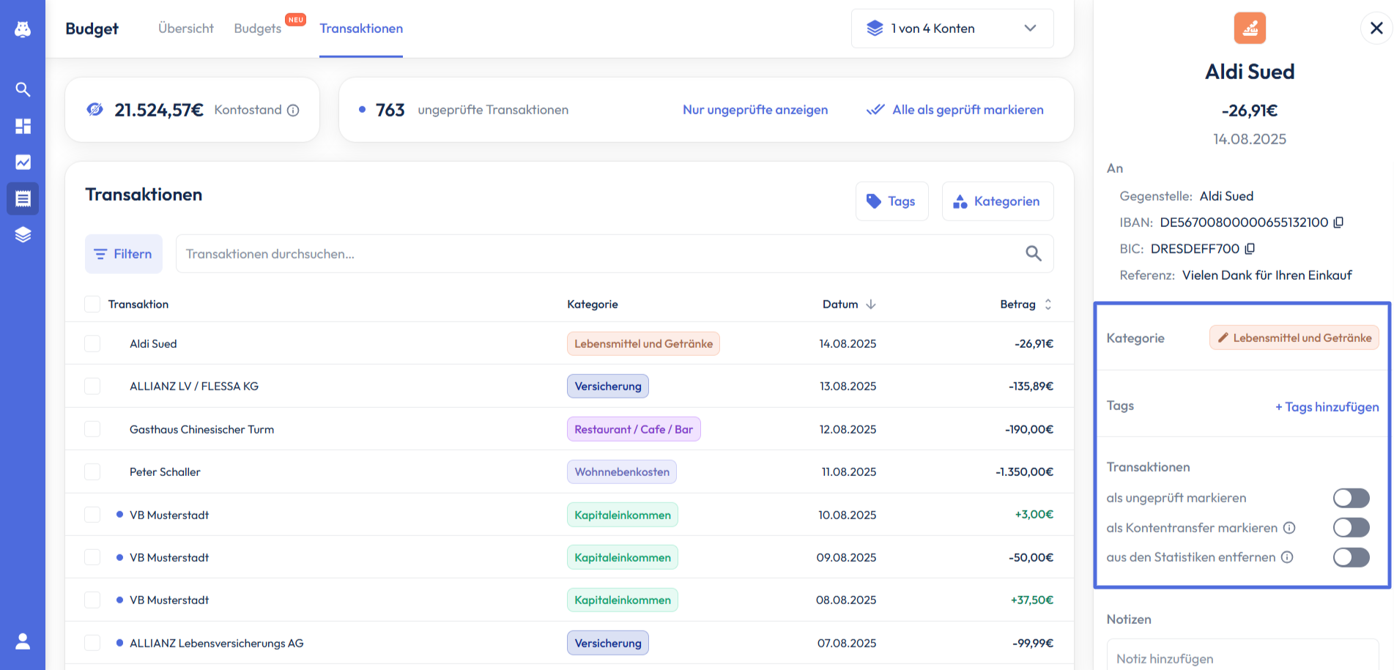
Task: Open the user profile icon
Action: point(23,641)
